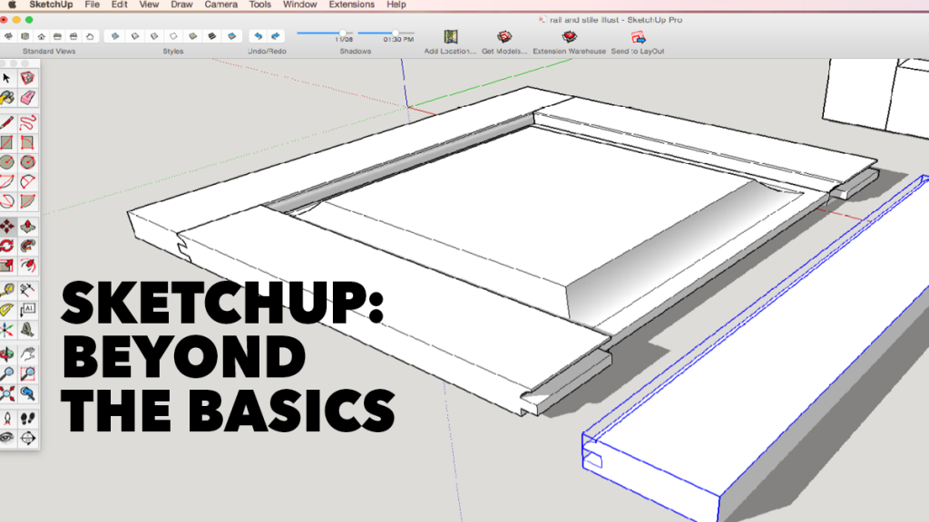The image size is (929, 522).
Task: Activate the Move tool
Action: (7, 227)
